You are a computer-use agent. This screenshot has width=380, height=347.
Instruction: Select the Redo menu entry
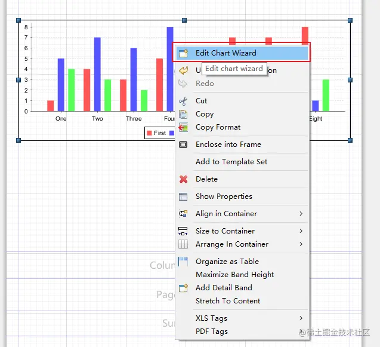242,84
